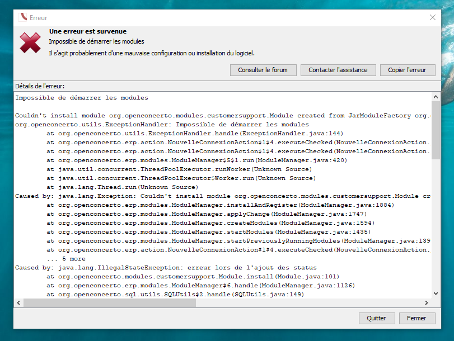Click the red cross error icon
Viewport: 454px width, 341px height.
pyautogui.click(x=30, y=43)
